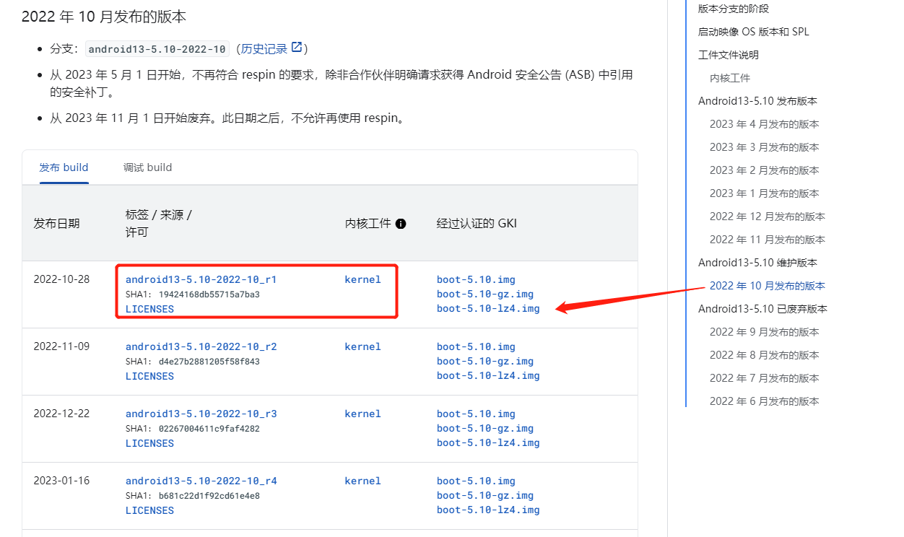The image size is (904, 537).
Task: Download boot-5.10-lz4.img from 2023-01-16 row
Action: click(x=488, y=510)
